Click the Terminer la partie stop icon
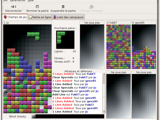Image resolution: width=160 pixels, height=120 pixels. [37, 7]
